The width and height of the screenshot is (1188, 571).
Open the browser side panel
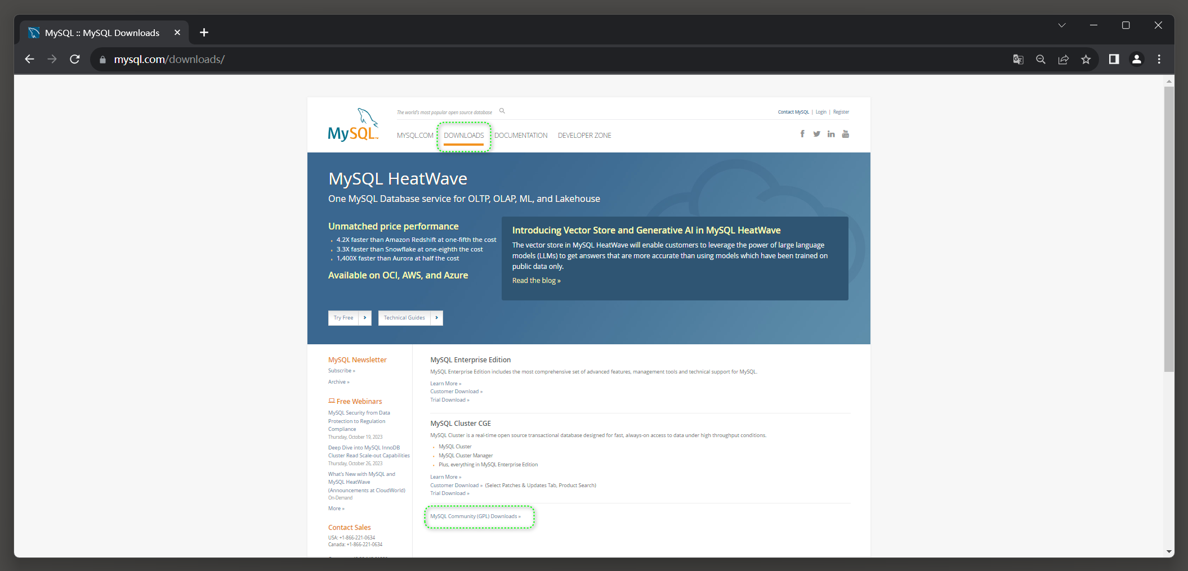[x=1114, y=59]
